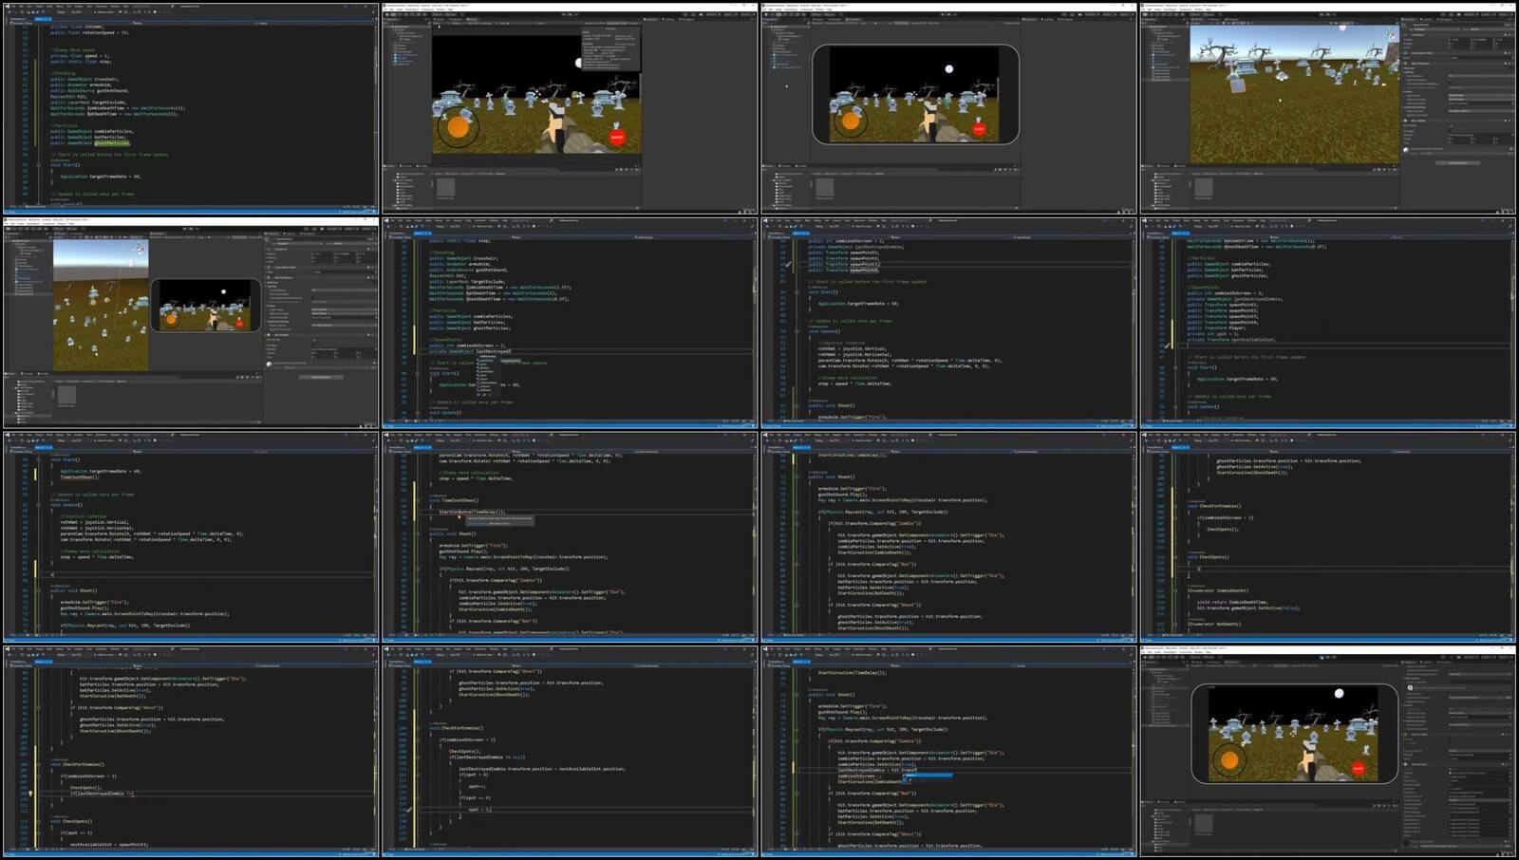Click the orange joystick knob in the frame with the stats overlay
1519x860 pixels.
click(458, 126)
